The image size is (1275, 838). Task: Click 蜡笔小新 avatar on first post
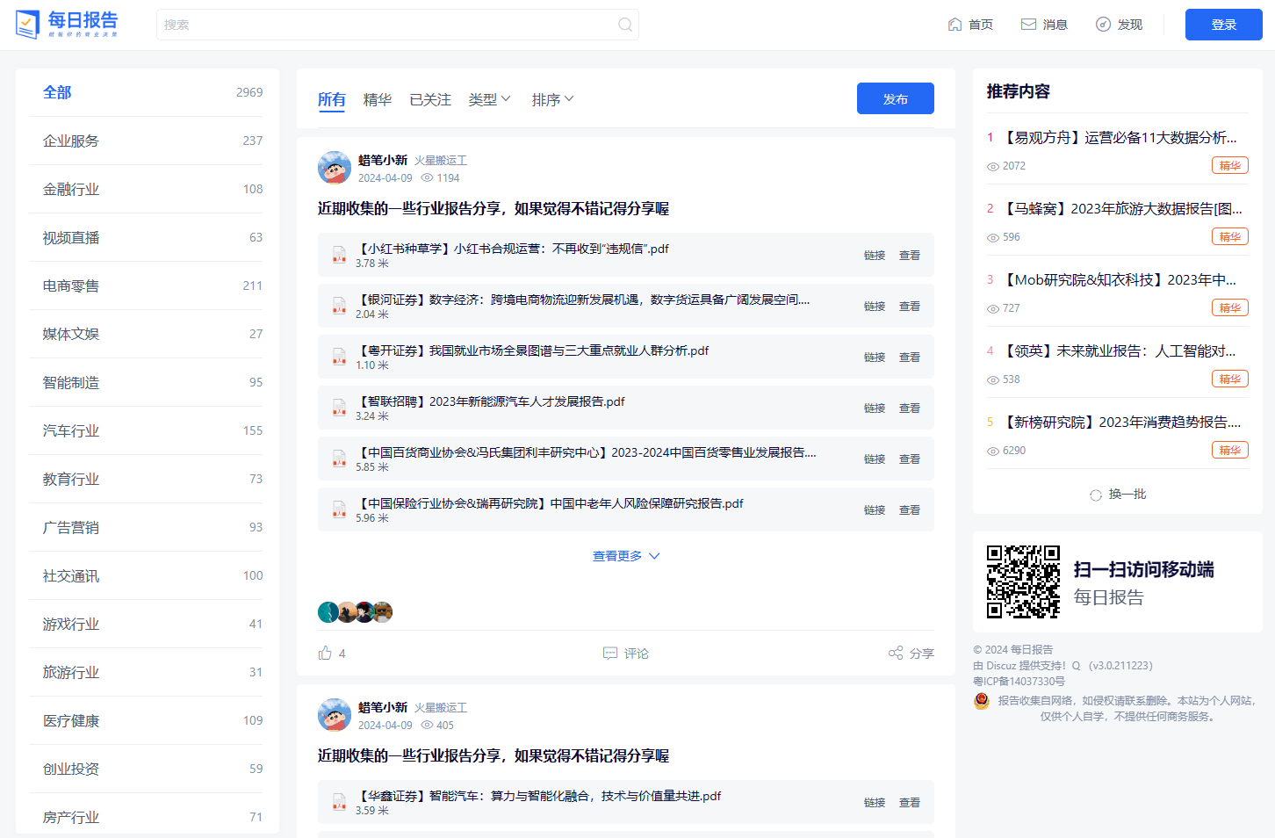click(x=335, y=168)
